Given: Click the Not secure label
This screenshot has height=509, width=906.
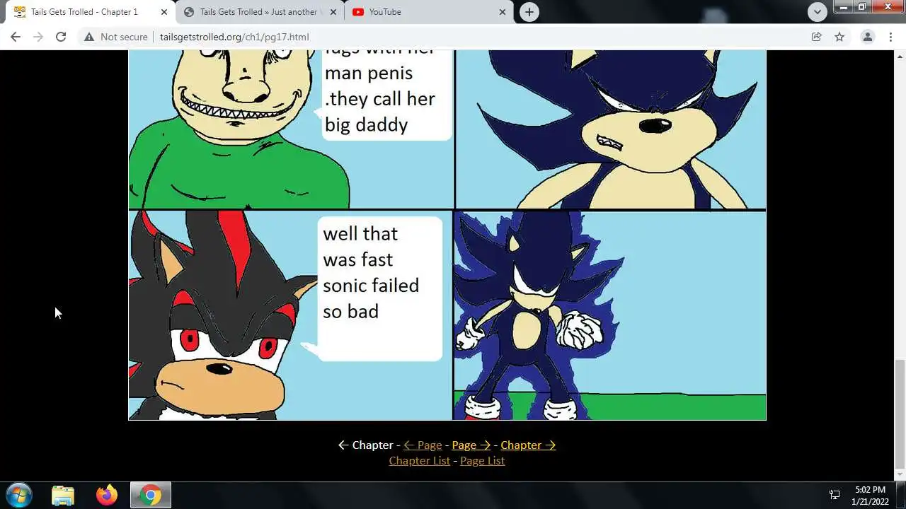Looking at the screenshot, I should point(124,37).
